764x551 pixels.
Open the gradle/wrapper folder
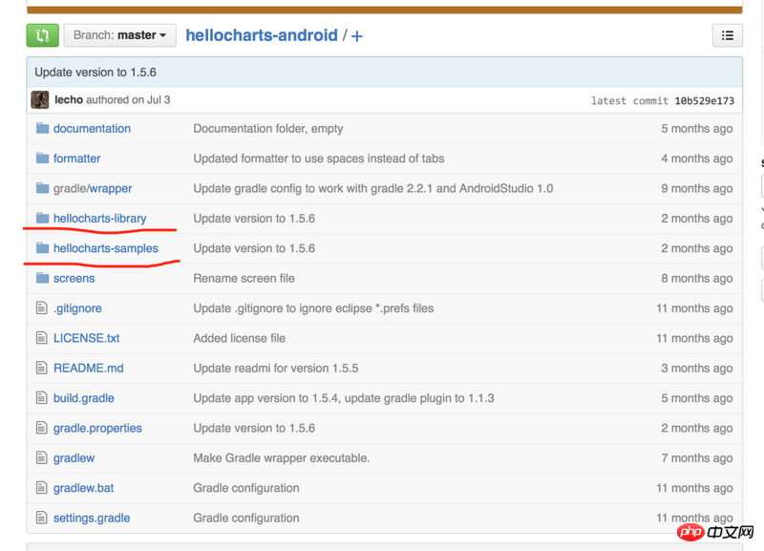93,188
